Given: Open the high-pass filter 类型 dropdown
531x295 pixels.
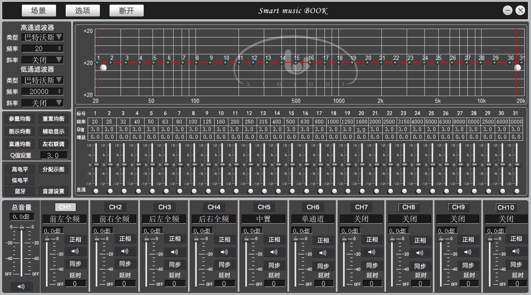Looking at the screenshot, I should [x=42, y=38].
